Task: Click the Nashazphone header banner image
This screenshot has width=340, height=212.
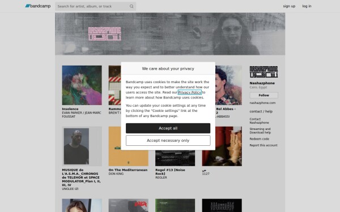Action: (170, 34)
